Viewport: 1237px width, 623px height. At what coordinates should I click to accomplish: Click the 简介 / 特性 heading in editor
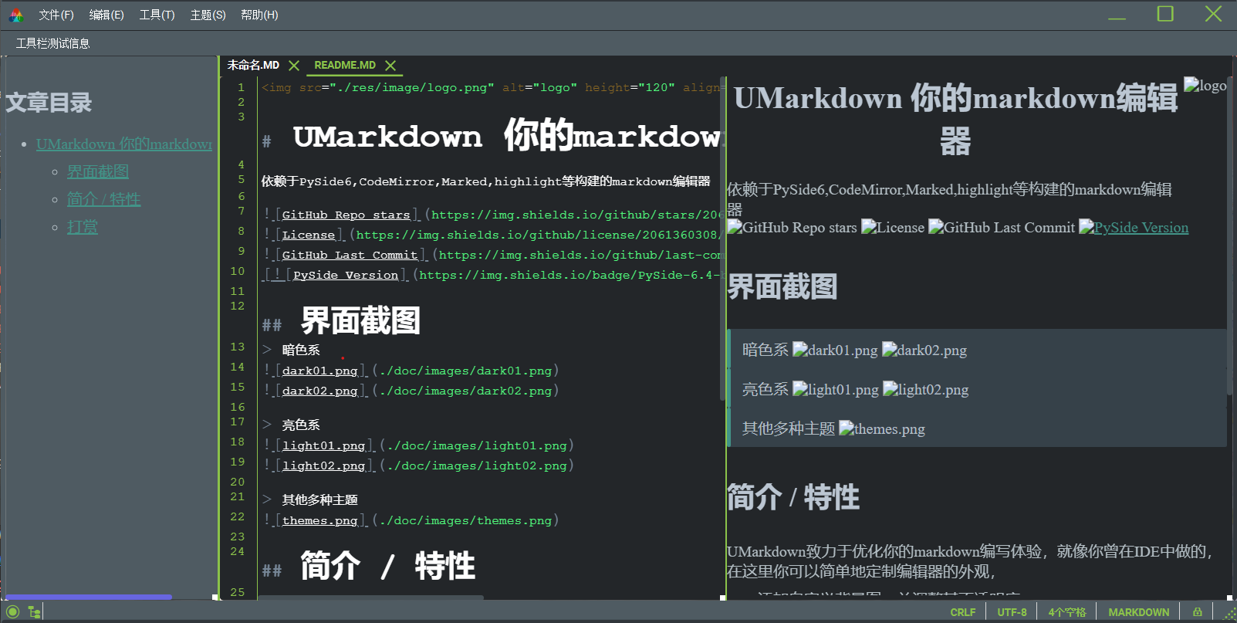click(387, 566)
